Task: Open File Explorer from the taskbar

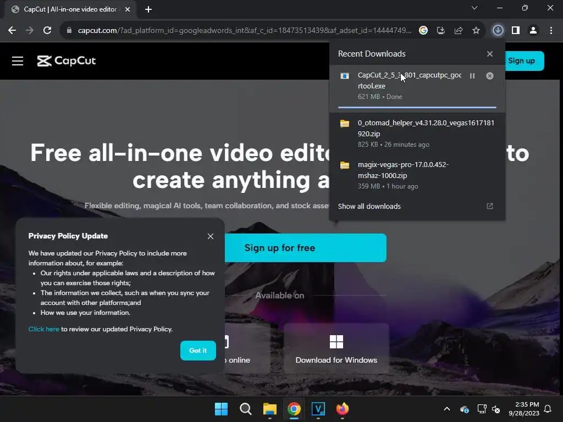Action: click(269, 409)
